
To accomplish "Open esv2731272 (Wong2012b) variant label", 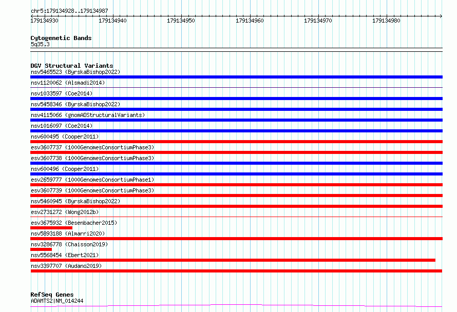I will tap(65, 212).
